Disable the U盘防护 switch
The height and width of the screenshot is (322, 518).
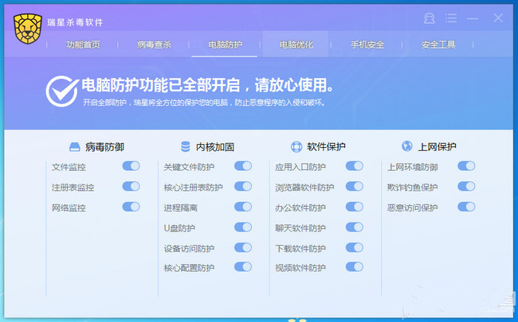point(242,227)
